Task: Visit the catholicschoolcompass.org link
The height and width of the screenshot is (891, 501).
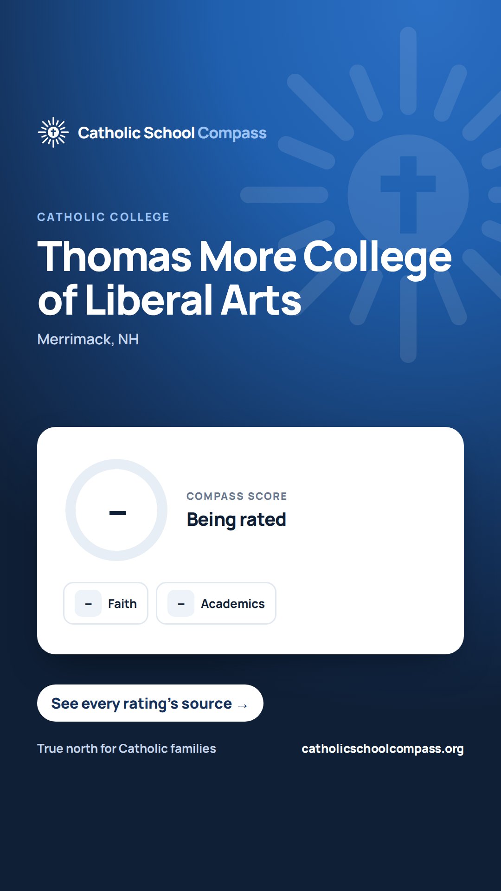Action: coord(383,749)
